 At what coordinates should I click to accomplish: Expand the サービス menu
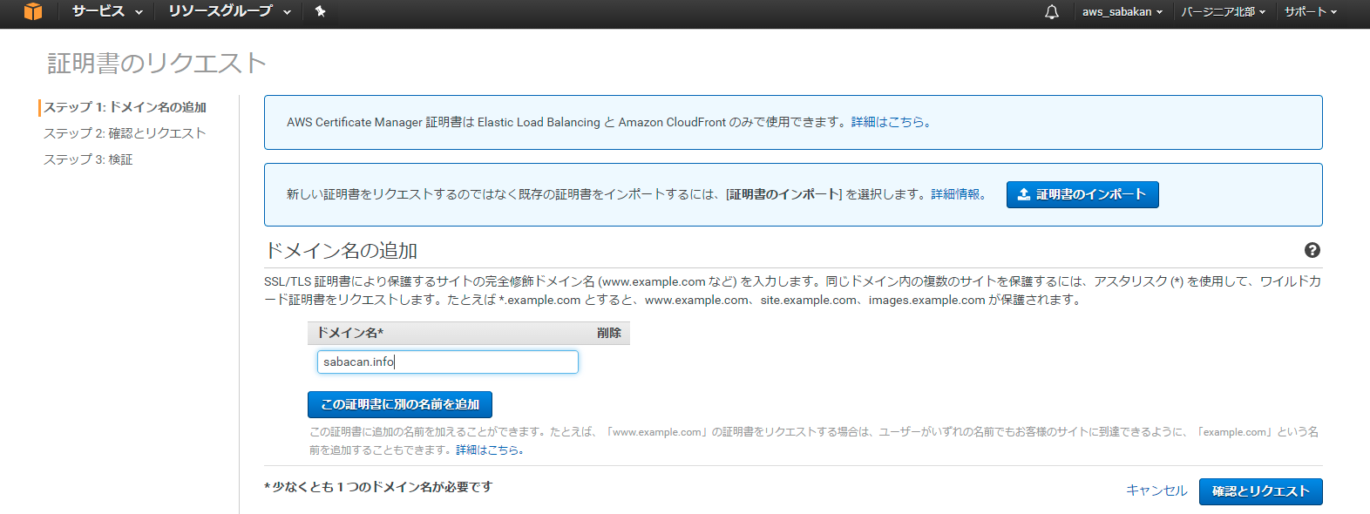107,11
